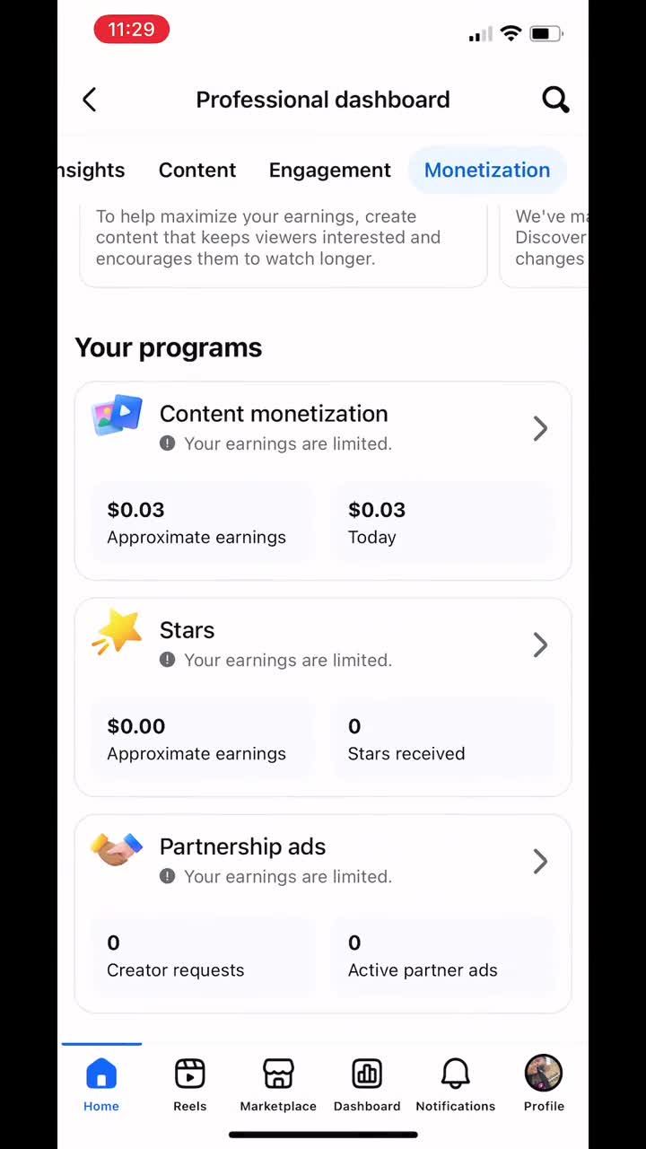Tap the back arrow icon

pyautogui.click(x=89, y=100)
